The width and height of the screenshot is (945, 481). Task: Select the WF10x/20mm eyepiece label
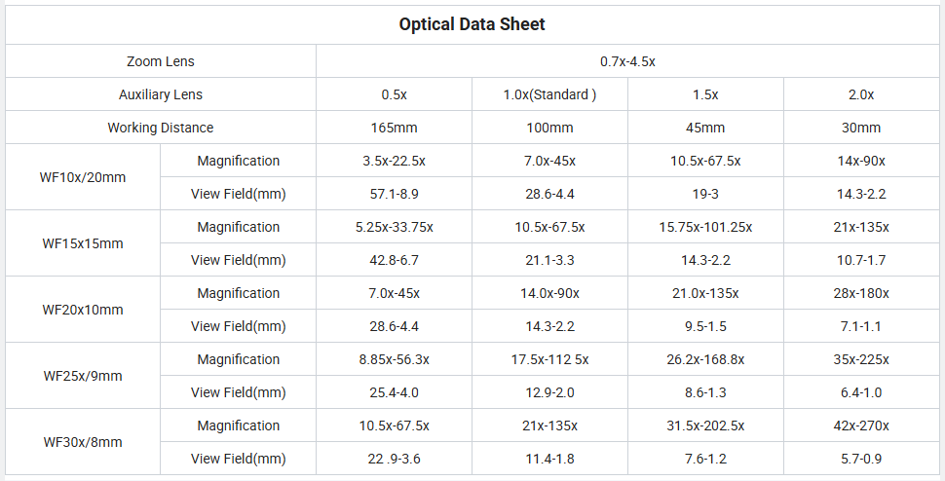click(83, 177)
